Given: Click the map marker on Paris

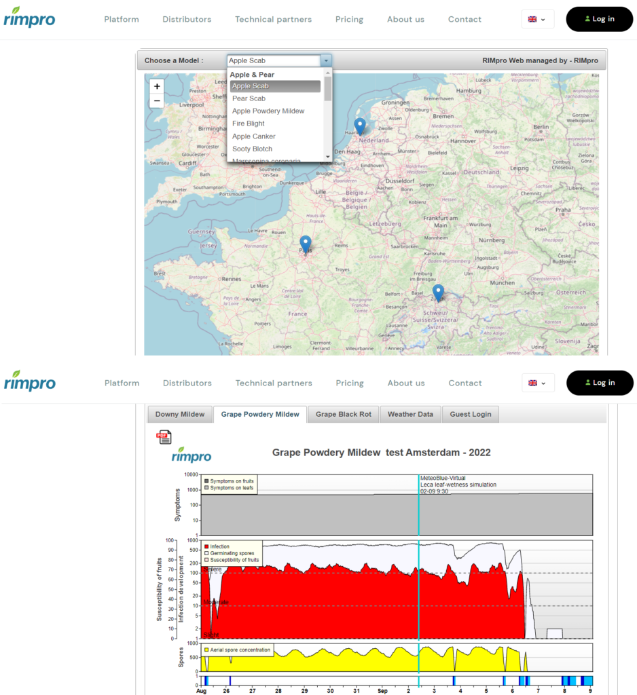Looking at the screenshot, I should 306,244.
